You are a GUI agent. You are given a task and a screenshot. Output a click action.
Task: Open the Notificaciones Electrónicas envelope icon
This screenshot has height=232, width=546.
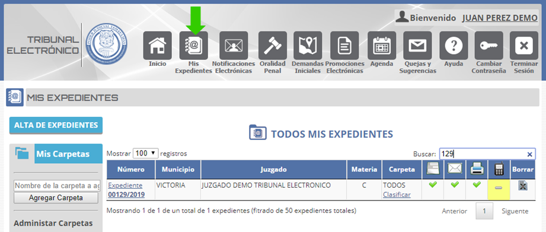click(234, 46)
